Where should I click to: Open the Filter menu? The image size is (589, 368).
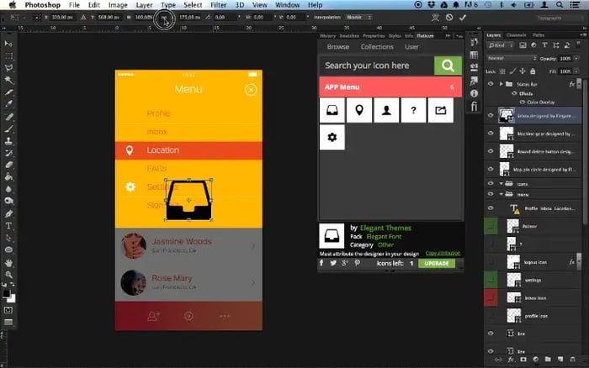(x=218, y=4)
